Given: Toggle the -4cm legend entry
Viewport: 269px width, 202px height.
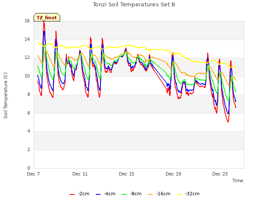Looking at the screenshot, I should pyautogui.click(x=105, y=194).
